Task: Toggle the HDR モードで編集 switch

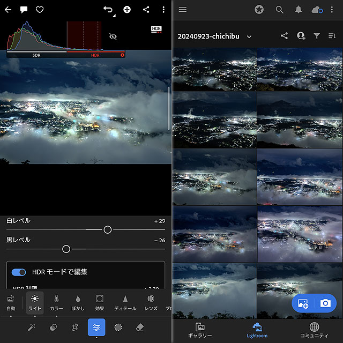Action: click(19, 272)
